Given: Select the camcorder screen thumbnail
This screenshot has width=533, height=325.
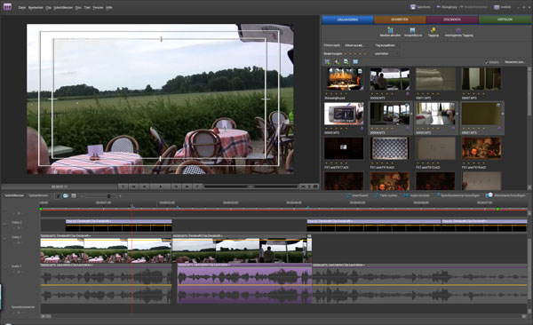Looking at the screenshot, I should pos(344,114).
